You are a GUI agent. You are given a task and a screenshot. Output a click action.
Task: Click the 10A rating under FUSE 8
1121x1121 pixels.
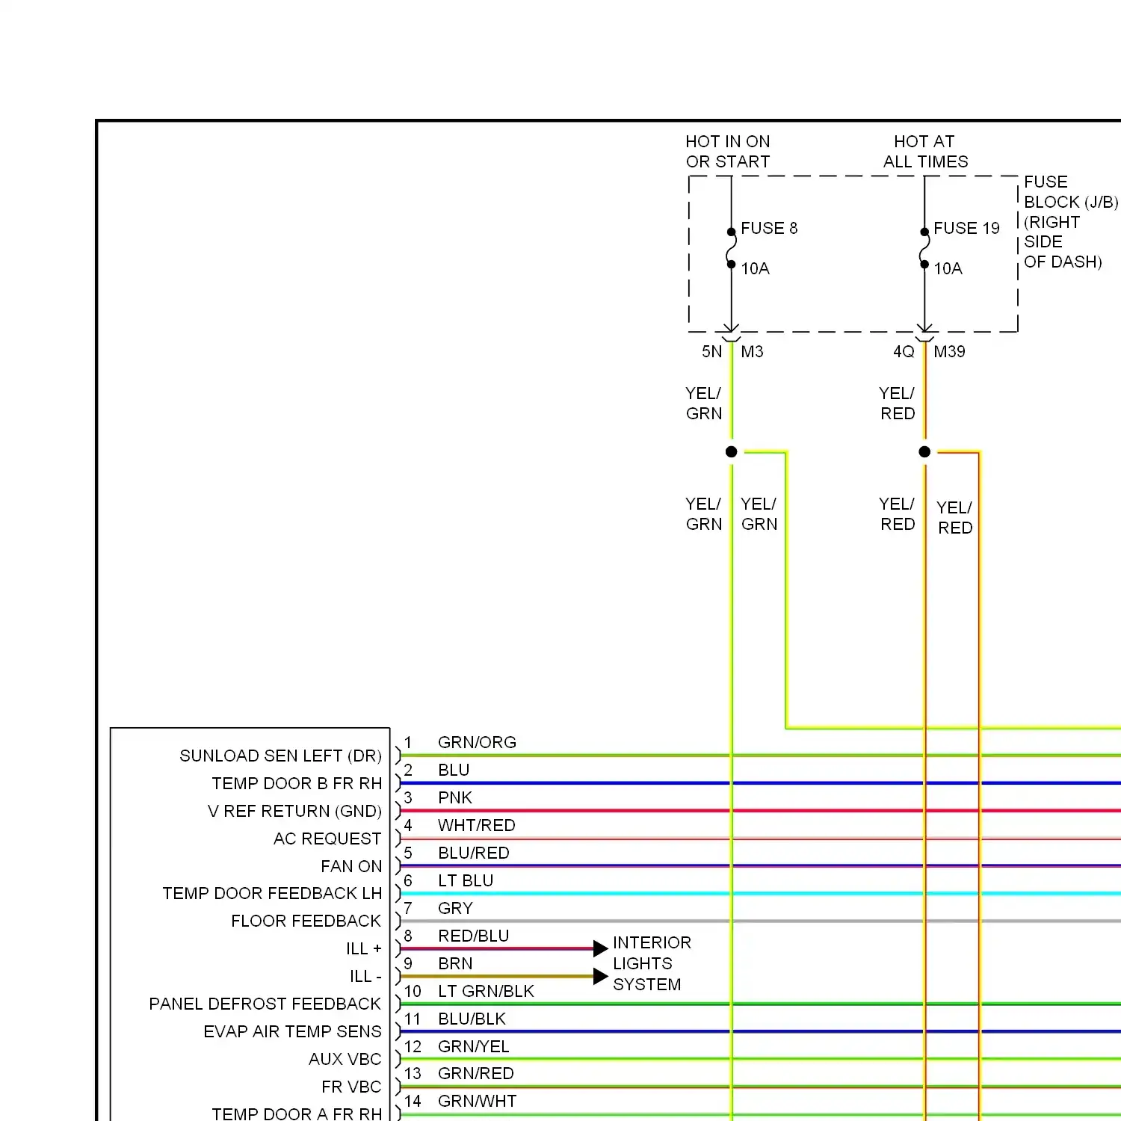(755, 268)
